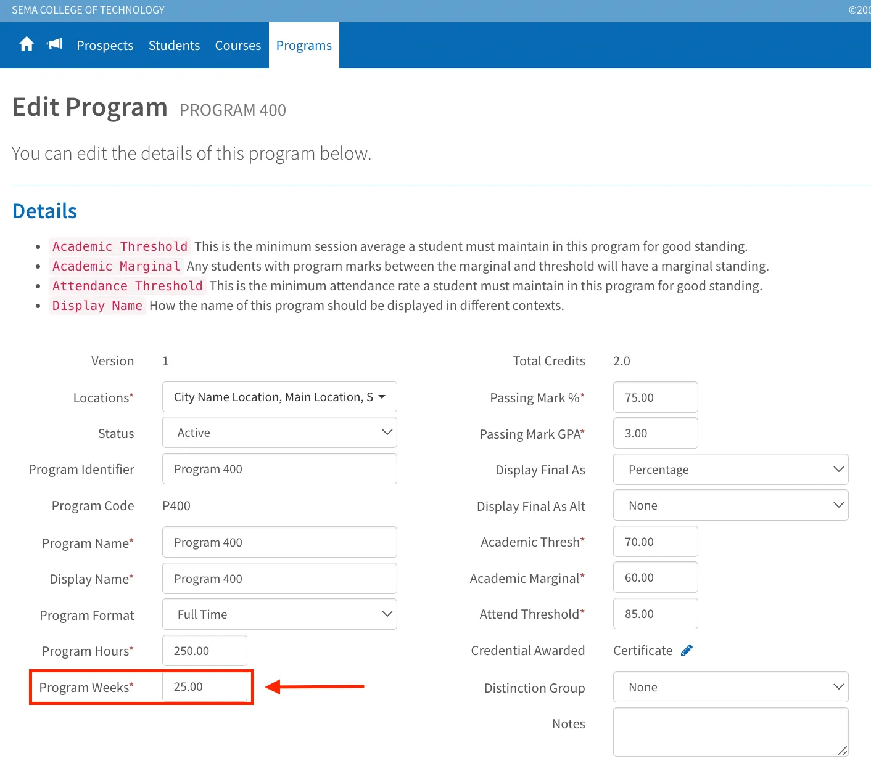Click the Details section heading

(x=44, y=211)
